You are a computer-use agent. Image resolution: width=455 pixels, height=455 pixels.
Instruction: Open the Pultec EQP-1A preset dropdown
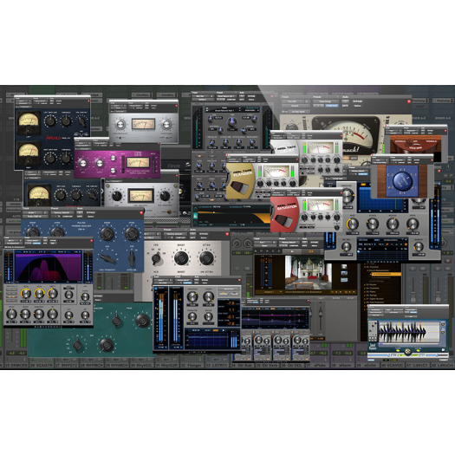click(62, 212)
